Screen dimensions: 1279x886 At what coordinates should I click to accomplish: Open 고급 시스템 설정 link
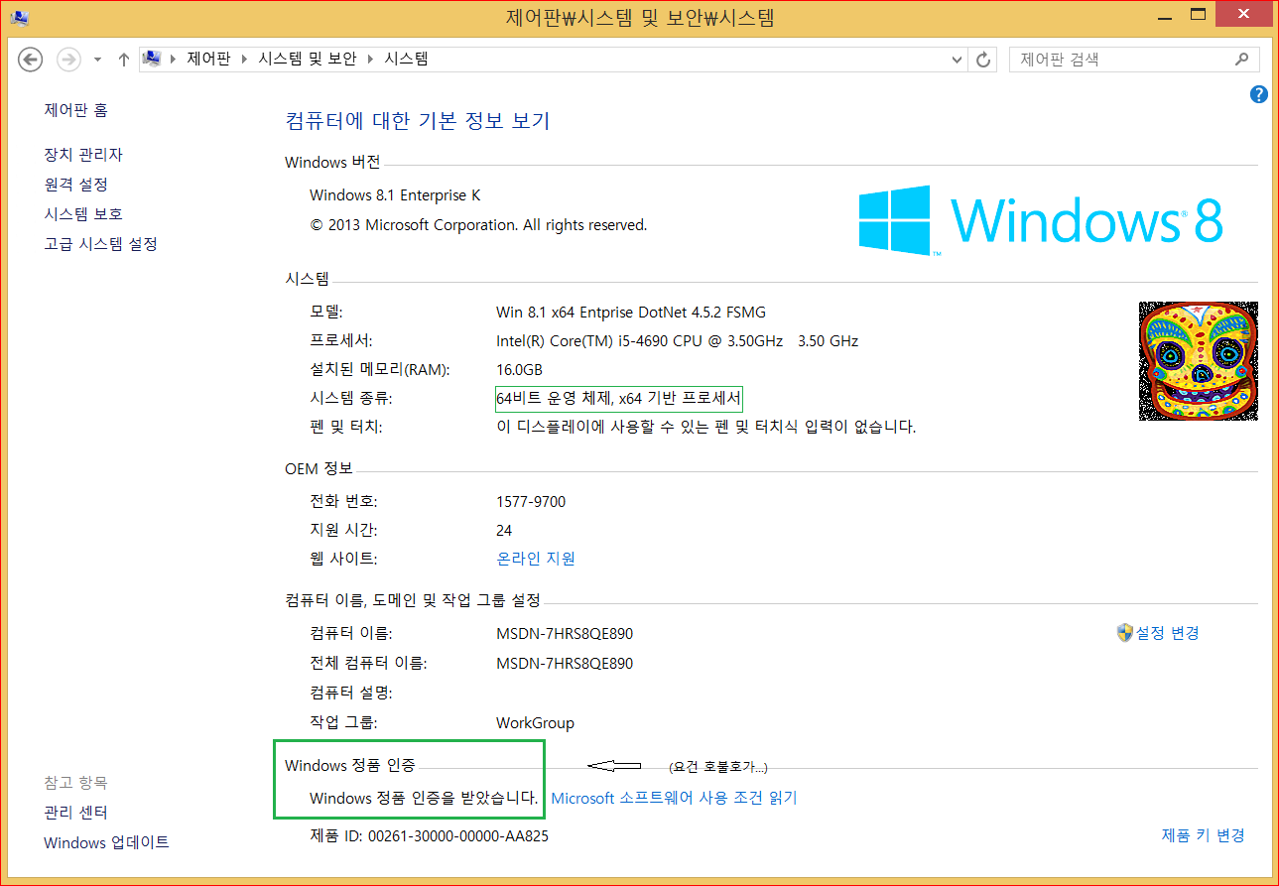100,244
